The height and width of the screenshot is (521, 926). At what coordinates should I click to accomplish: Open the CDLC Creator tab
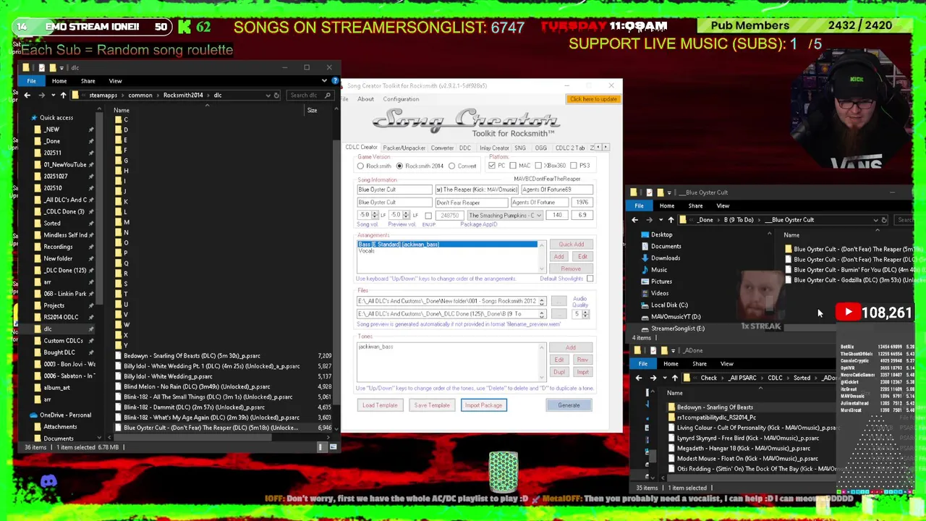coord(361,148)
